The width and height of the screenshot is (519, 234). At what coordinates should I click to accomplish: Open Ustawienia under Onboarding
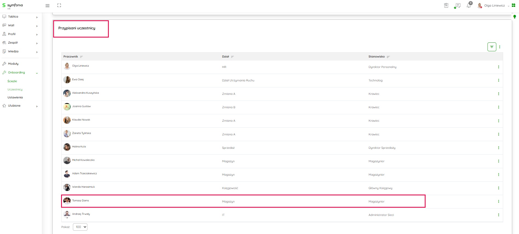(15, 98)
